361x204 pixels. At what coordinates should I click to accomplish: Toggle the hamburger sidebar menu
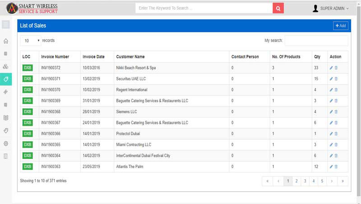click(x=6, y=24)
